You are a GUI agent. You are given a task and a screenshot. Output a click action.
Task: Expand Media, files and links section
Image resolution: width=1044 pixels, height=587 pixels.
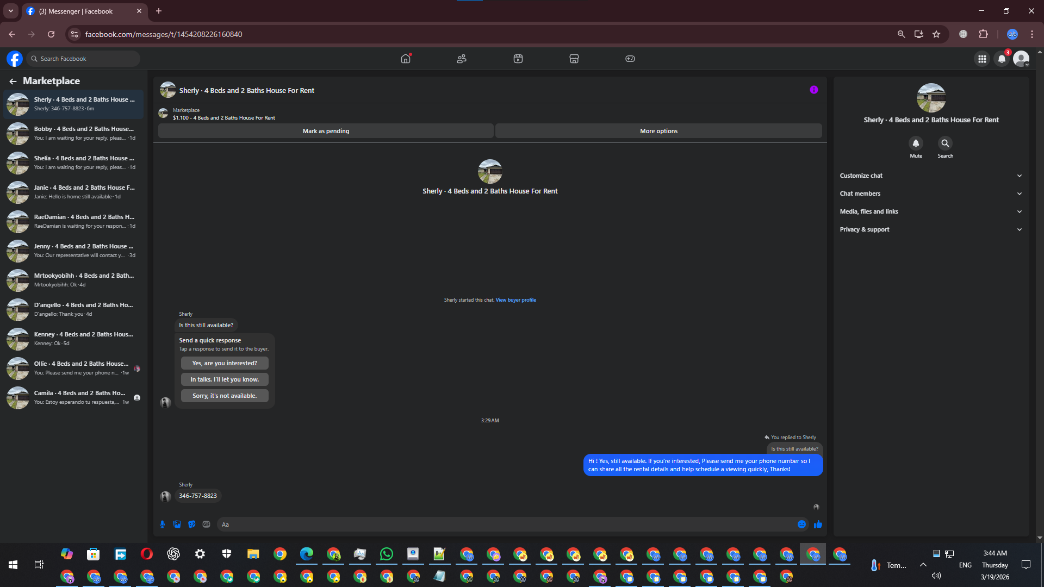(x=931, y=211)
